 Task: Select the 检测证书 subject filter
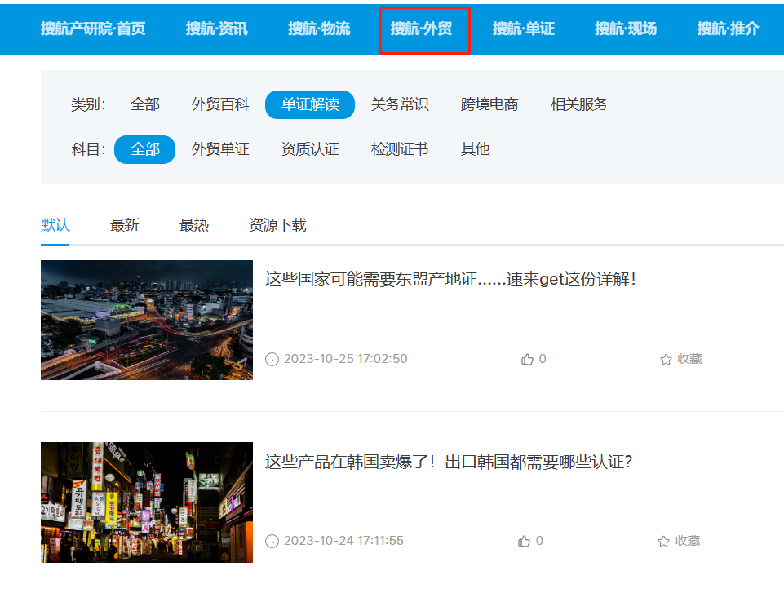click(400, 149)
